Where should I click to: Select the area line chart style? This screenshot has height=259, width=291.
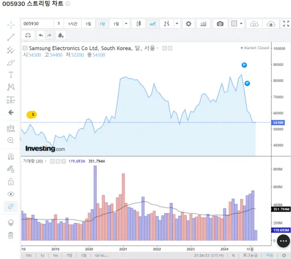click(x=153, y=24)
